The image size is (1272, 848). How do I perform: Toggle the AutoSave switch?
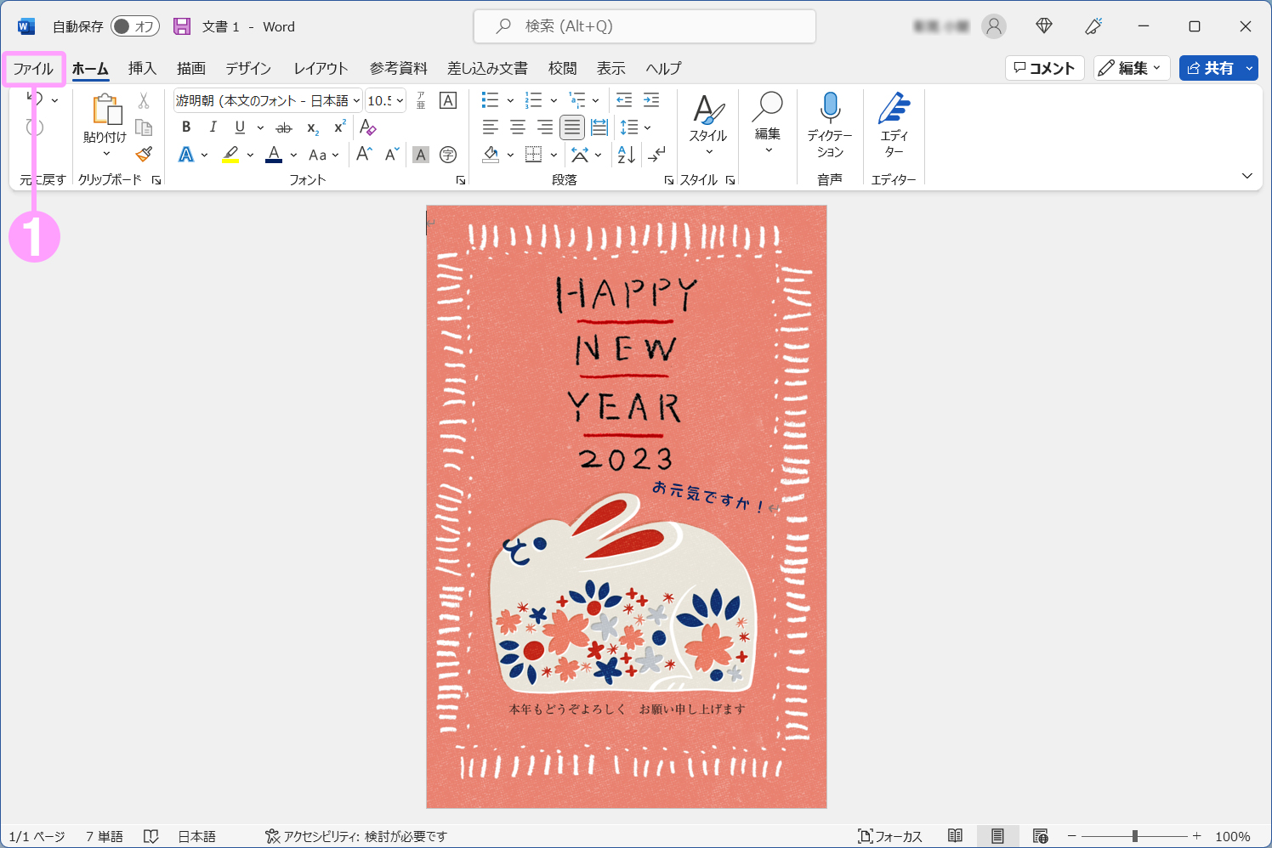[x=135, y=26]
